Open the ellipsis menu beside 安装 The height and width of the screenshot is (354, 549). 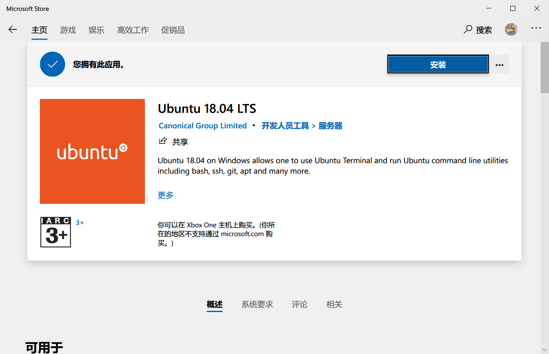click(499, 65)
